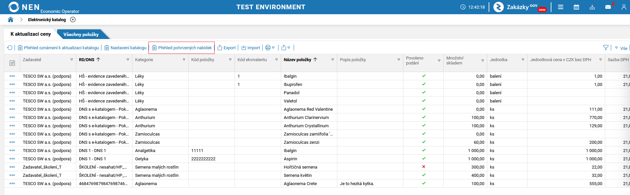This screenshot has width=630, height=195.
Task: Sort by Název položky column header
Action: pyautogui.click(x=297, y=59)
